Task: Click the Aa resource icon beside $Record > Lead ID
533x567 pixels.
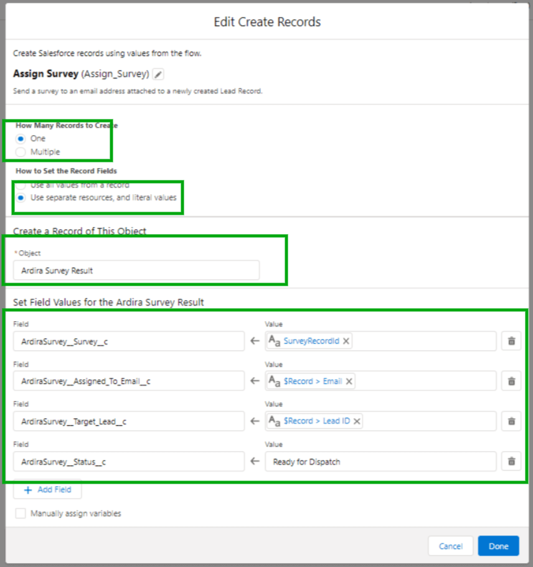Action: [x=275, y=421]
